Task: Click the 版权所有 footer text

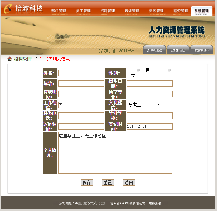Action: 155,203
